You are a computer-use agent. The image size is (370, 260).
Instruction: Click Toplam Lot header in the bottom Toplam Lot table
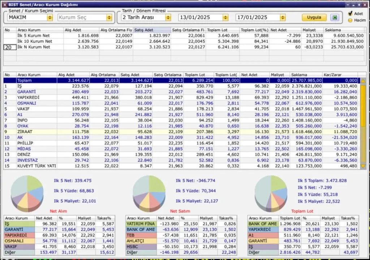pyautogui.click(x=290, y=218)
